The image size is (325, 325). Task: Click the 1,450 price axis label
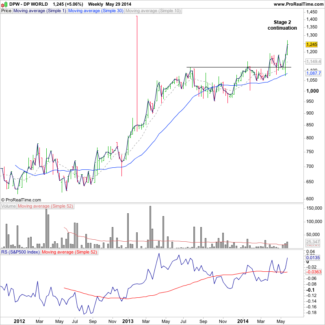(312, 12)
